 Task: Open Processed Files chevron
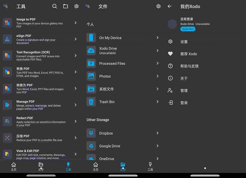(x=157, y=63)
